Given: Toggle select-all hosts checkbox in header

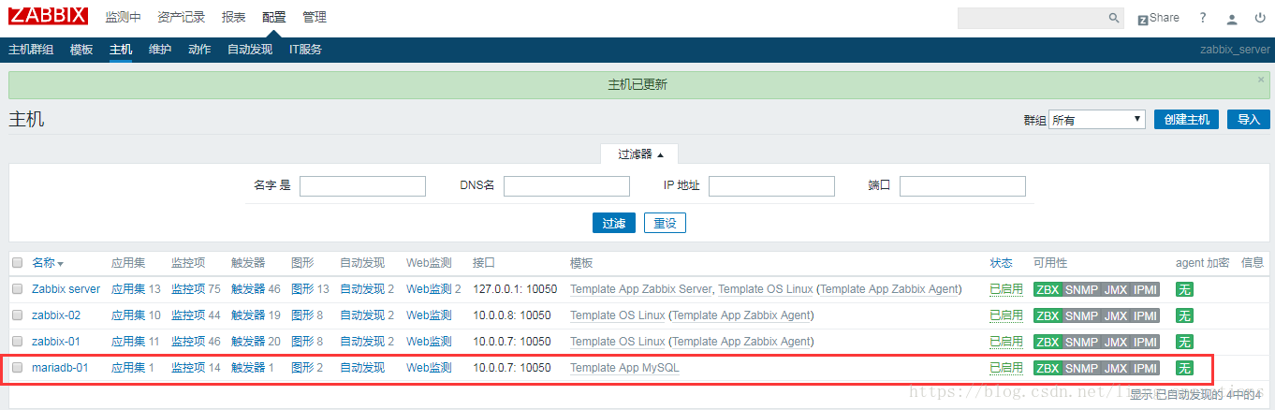Looking at the screenshot, I should click(18, 263).
